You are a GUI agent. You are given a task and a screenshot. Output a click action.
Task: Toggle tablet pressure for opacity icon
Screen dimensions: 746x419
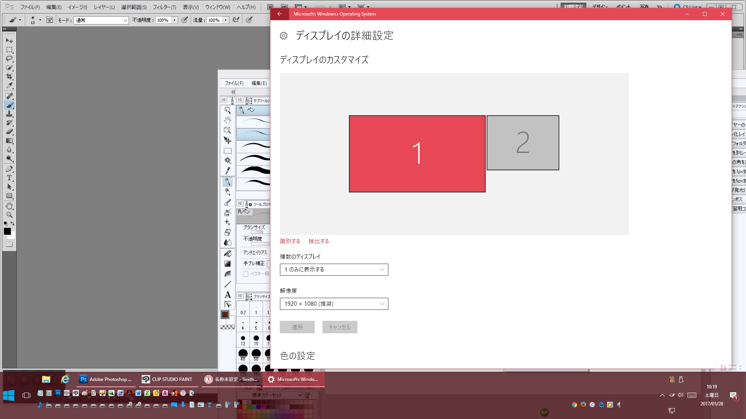click(185, 20)
